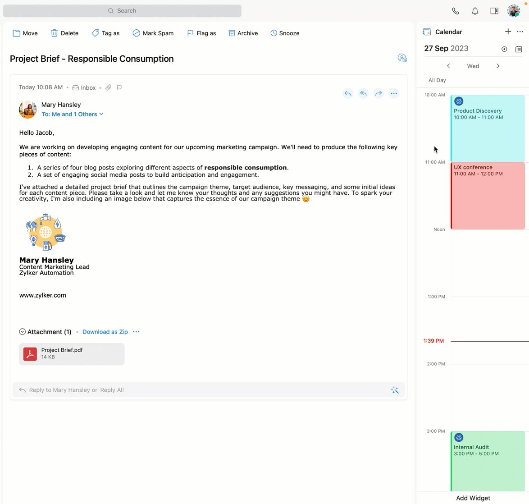This screenshot has height=504, width=529.
Task: Open the campaign theme image
Action: [46, 232]
